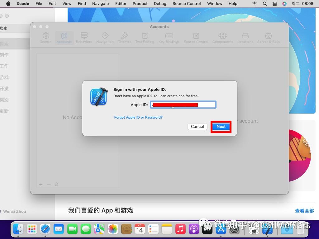Open the Find menu
Image resolution: width=319 pixels, height=239 pixels.
click(x=82, y=4)
